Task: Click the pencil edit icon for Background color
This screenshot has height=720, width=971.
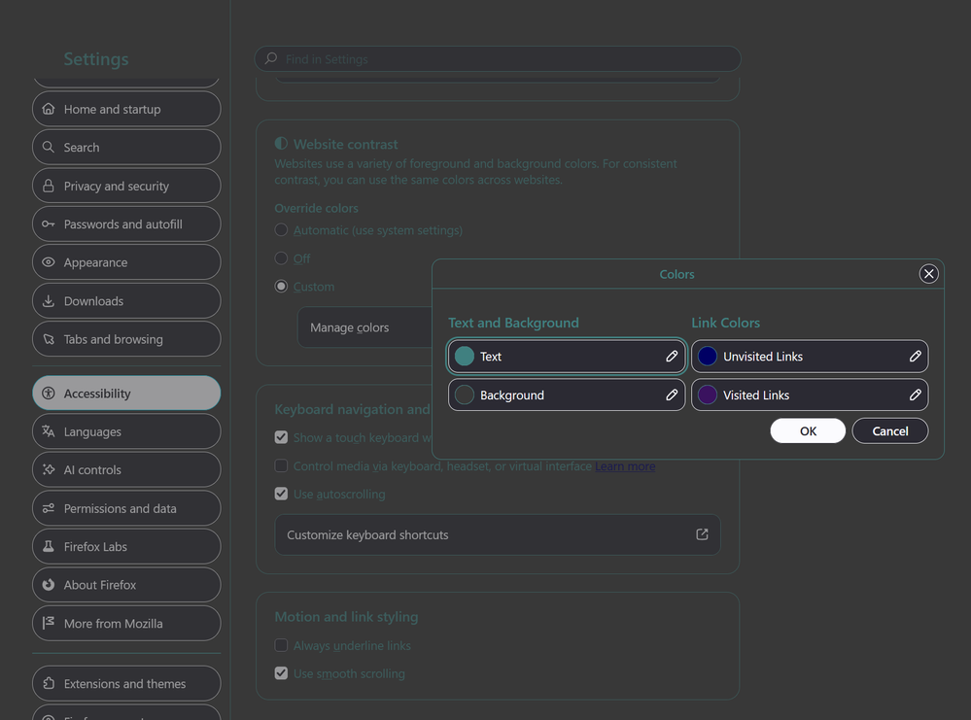Action: click(x=672, y=394)
